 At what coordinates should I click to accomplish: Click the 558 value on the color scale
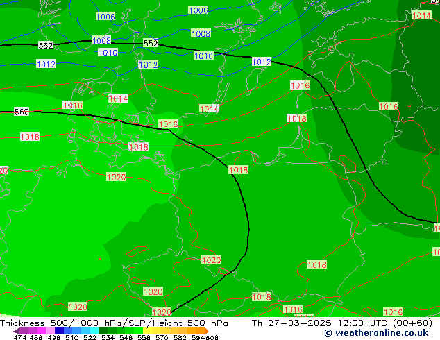click(x=144, y=337)
